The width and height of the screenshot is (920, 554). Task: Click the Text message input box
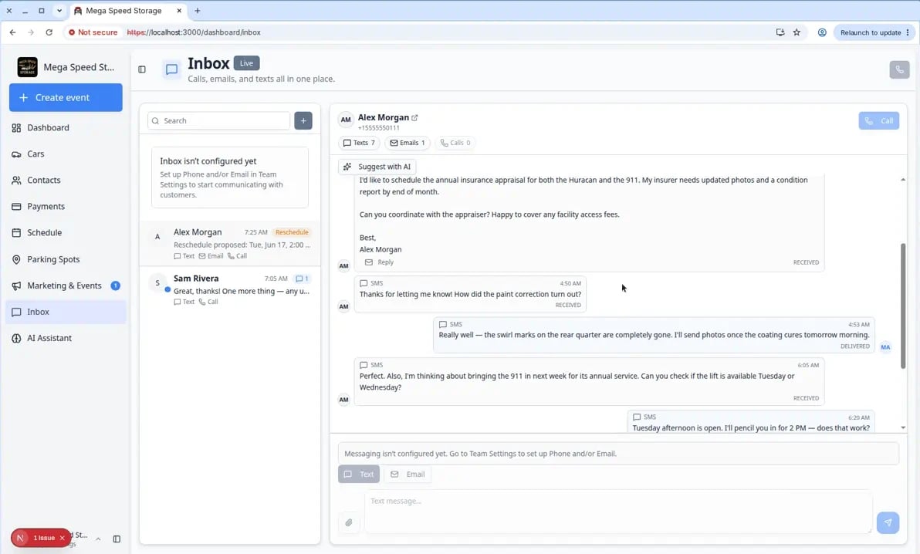pyautogui.click(x=618, y=512)
